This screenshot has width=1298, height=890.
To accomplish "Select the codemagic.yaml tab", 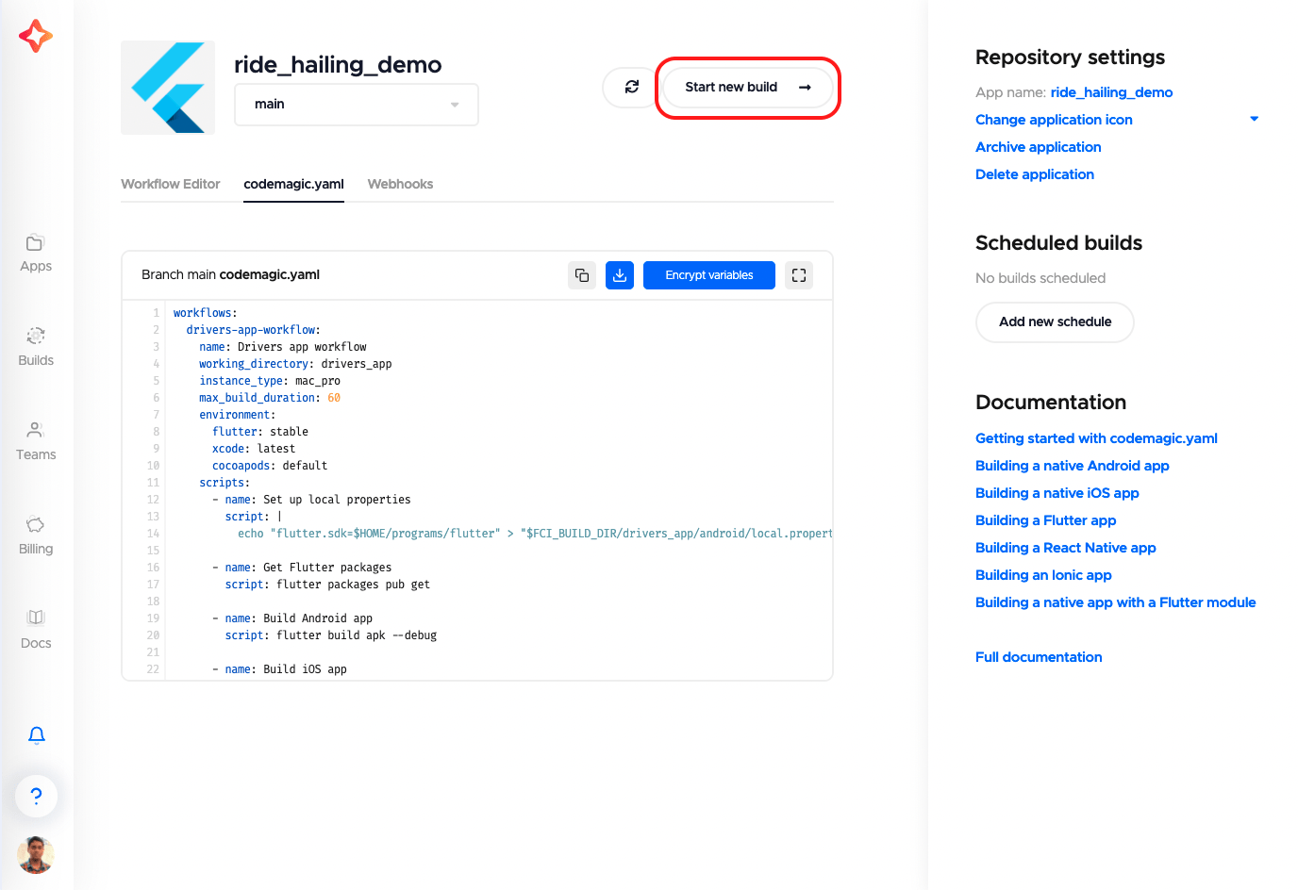I will point(293,184).
